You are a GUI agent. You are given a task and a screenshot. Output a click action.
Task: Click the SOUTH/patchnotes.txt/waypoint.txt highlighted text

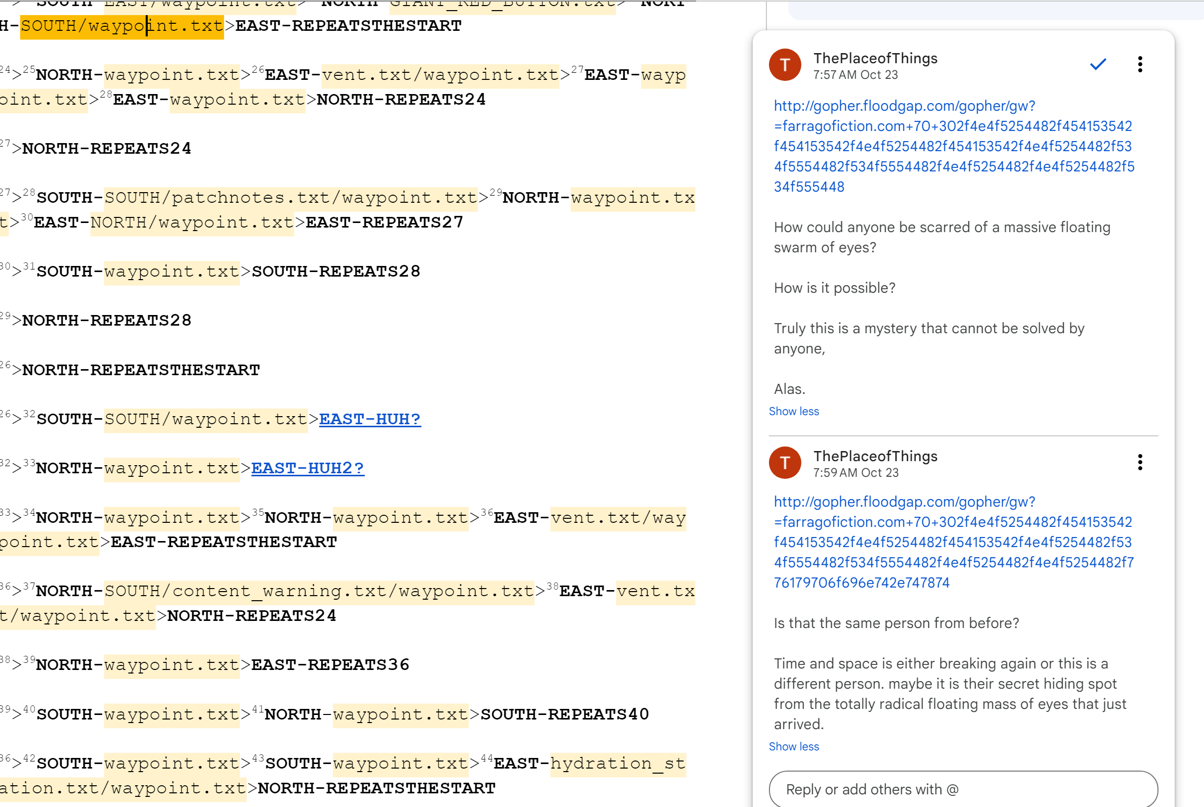tap(290, 198)
